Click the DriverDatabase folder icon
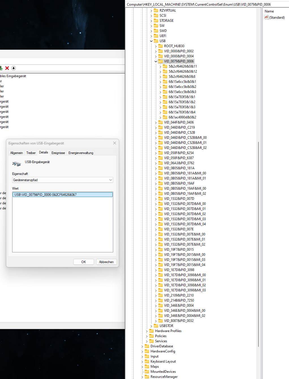 coord(147,346)
